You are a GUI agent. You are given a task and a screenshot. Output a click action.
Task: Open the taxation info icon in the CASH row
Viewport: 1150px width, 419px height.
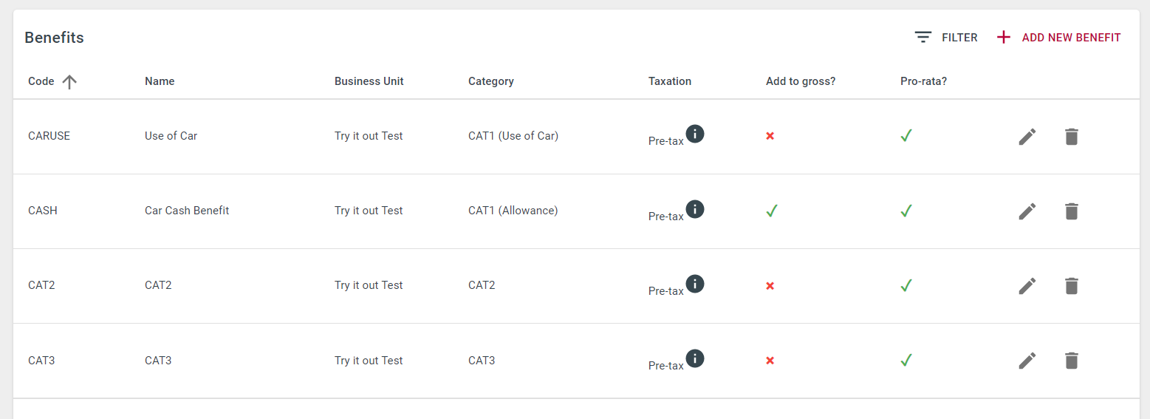[x=695, y=209]
